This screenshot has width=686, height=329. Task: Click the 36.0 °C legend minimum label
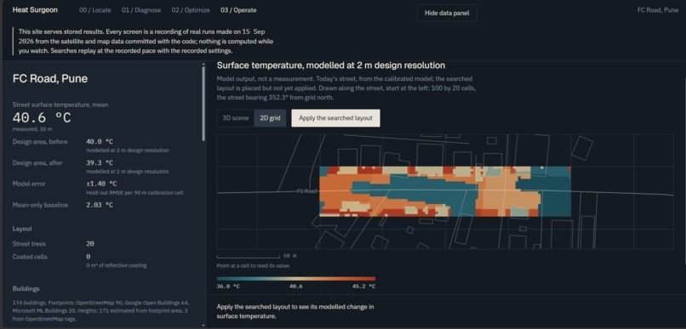[x=228, y=286]
